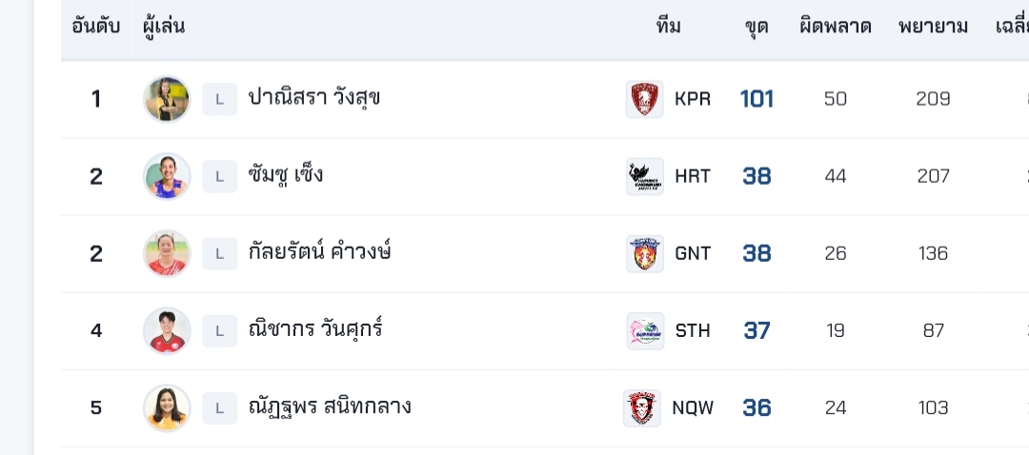Viewport: 1029px width, 455px height.
Task: Click the ทีม column header
Action: coord(669,27)
